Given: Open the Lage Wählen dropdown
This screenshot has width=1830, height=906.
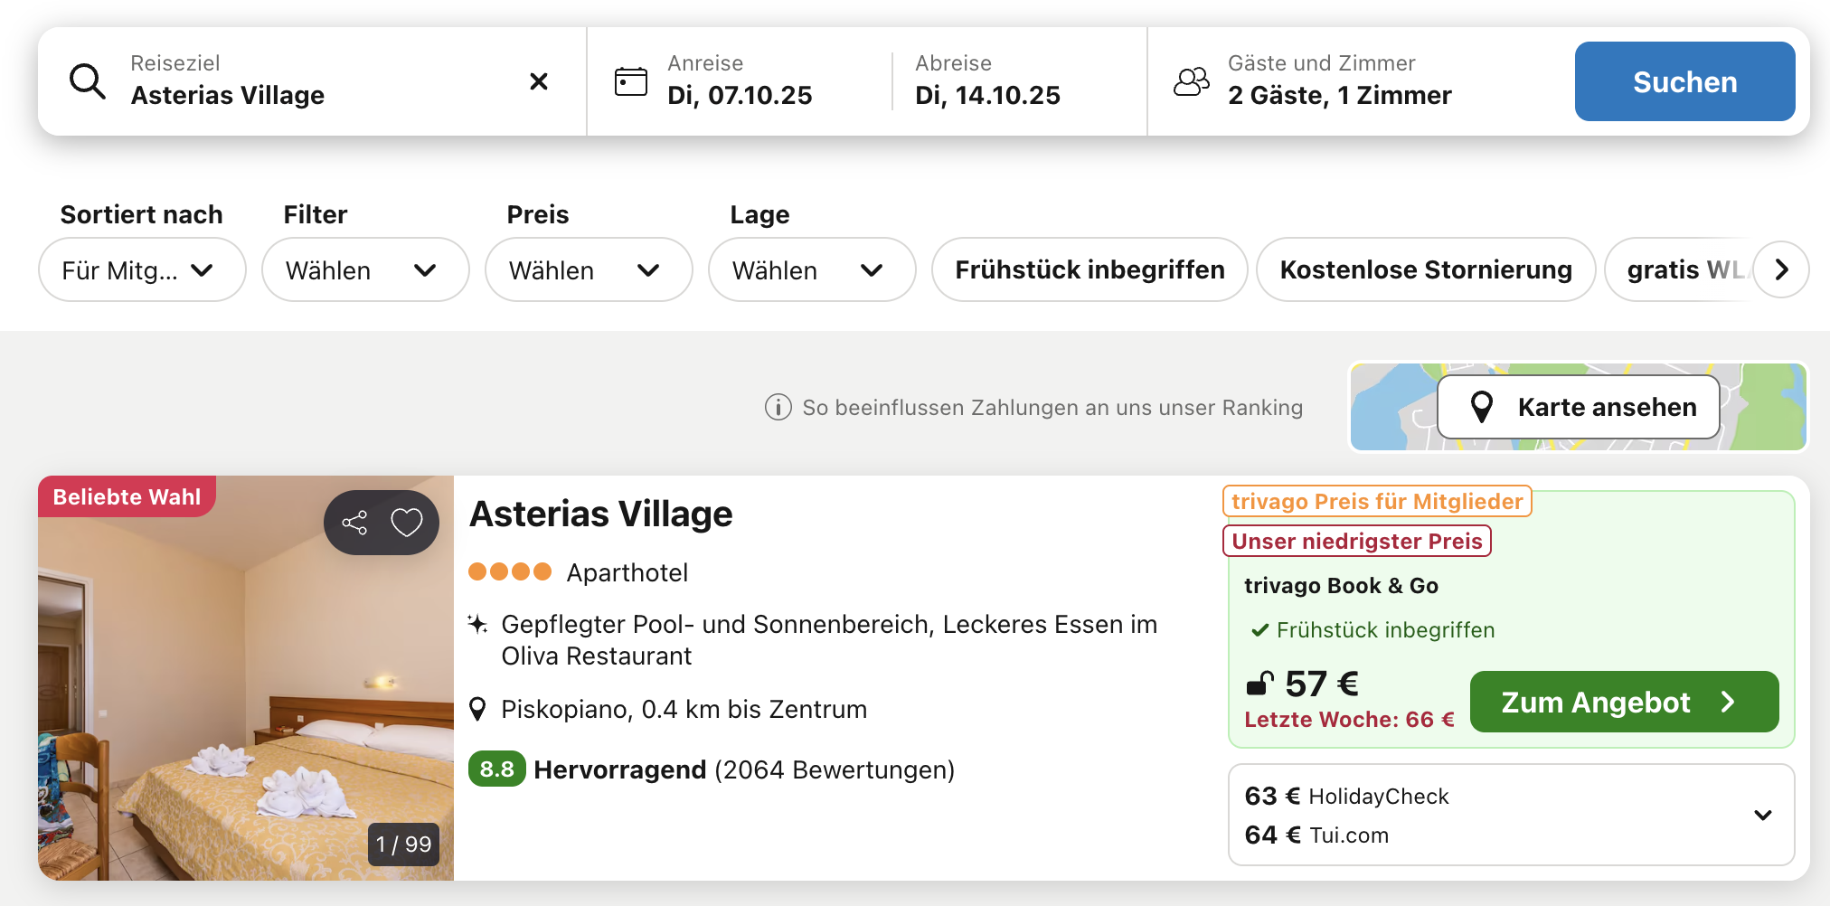Looking at the screenshot, I should (812, 269).
